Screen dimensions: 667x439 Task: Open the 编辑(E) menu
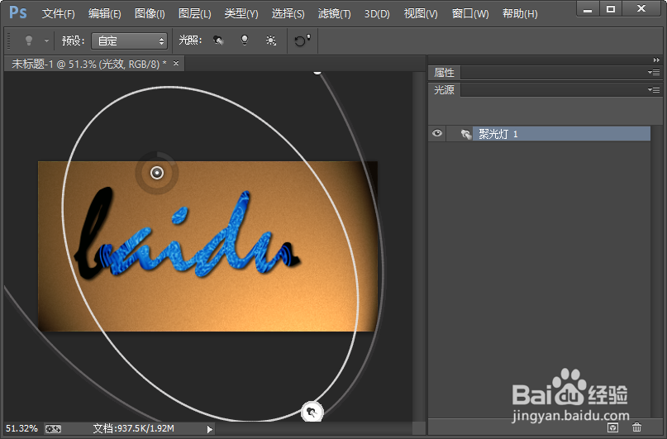[105, 13]
